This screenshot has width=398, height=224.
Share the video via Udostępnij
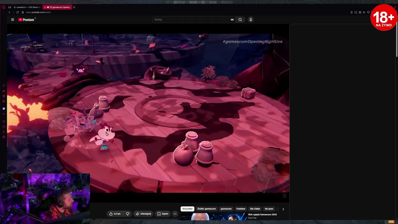143,214
